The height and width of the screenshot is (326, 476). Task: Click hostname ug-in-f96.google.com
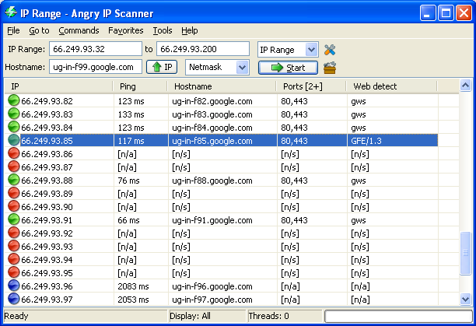point(212,286)
